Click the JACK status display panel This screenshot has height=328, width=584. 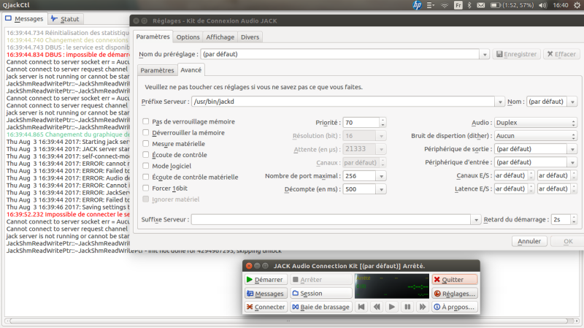392,286
